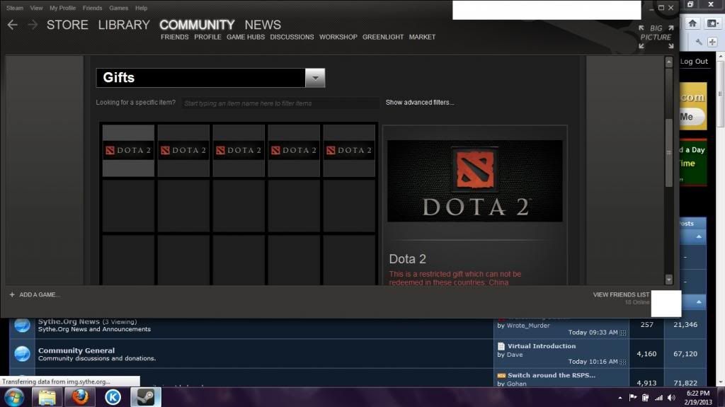Click the scroll-down arrow of inventory scrollbar
This screenshot has width=725, height=407.
pos(668,280)
